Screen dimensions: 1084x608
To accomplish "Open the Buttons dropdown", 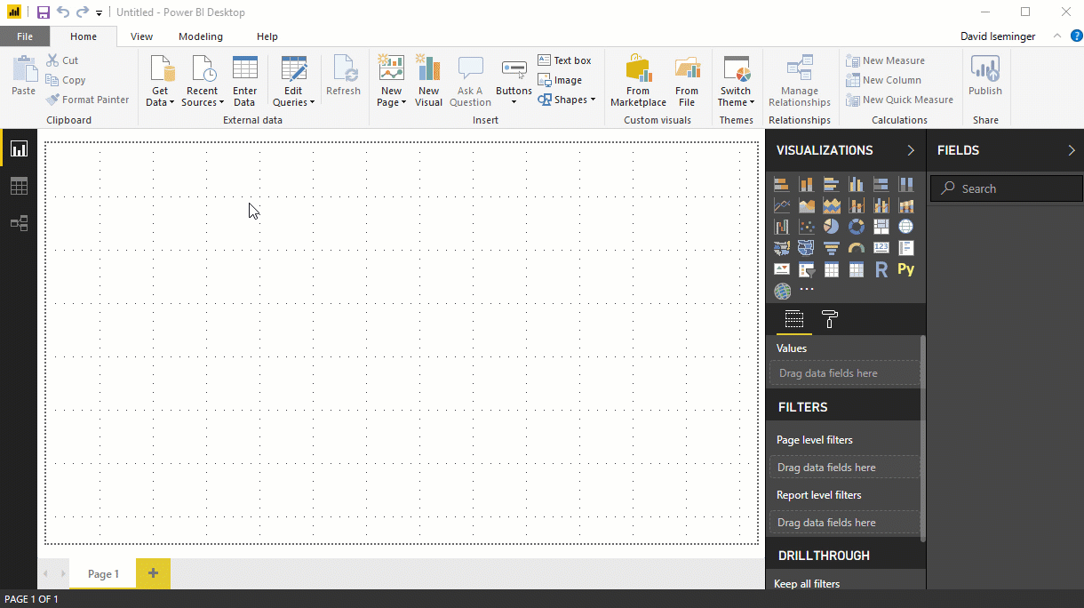I will click(x=514, y=82).
